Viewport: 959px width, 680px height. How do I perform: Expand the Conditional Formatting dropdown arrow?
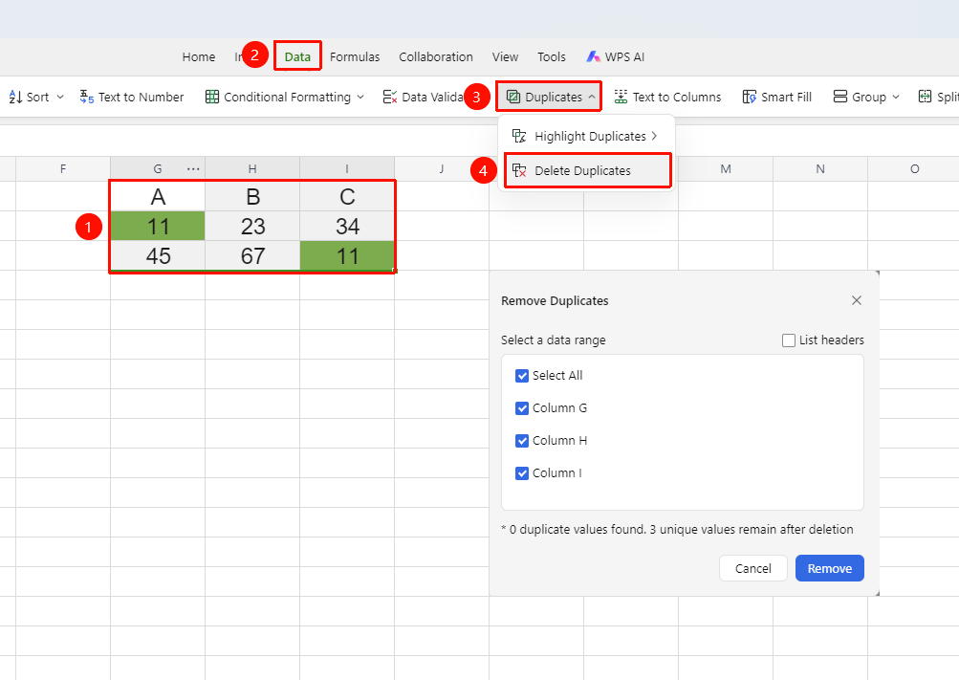360,97
